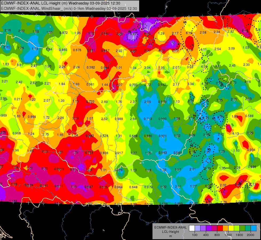The width and height of the screenshot is (261, 240).
Task: Click the unit label m in the legend
Action: pyautogui.click(x=171, y=236)
